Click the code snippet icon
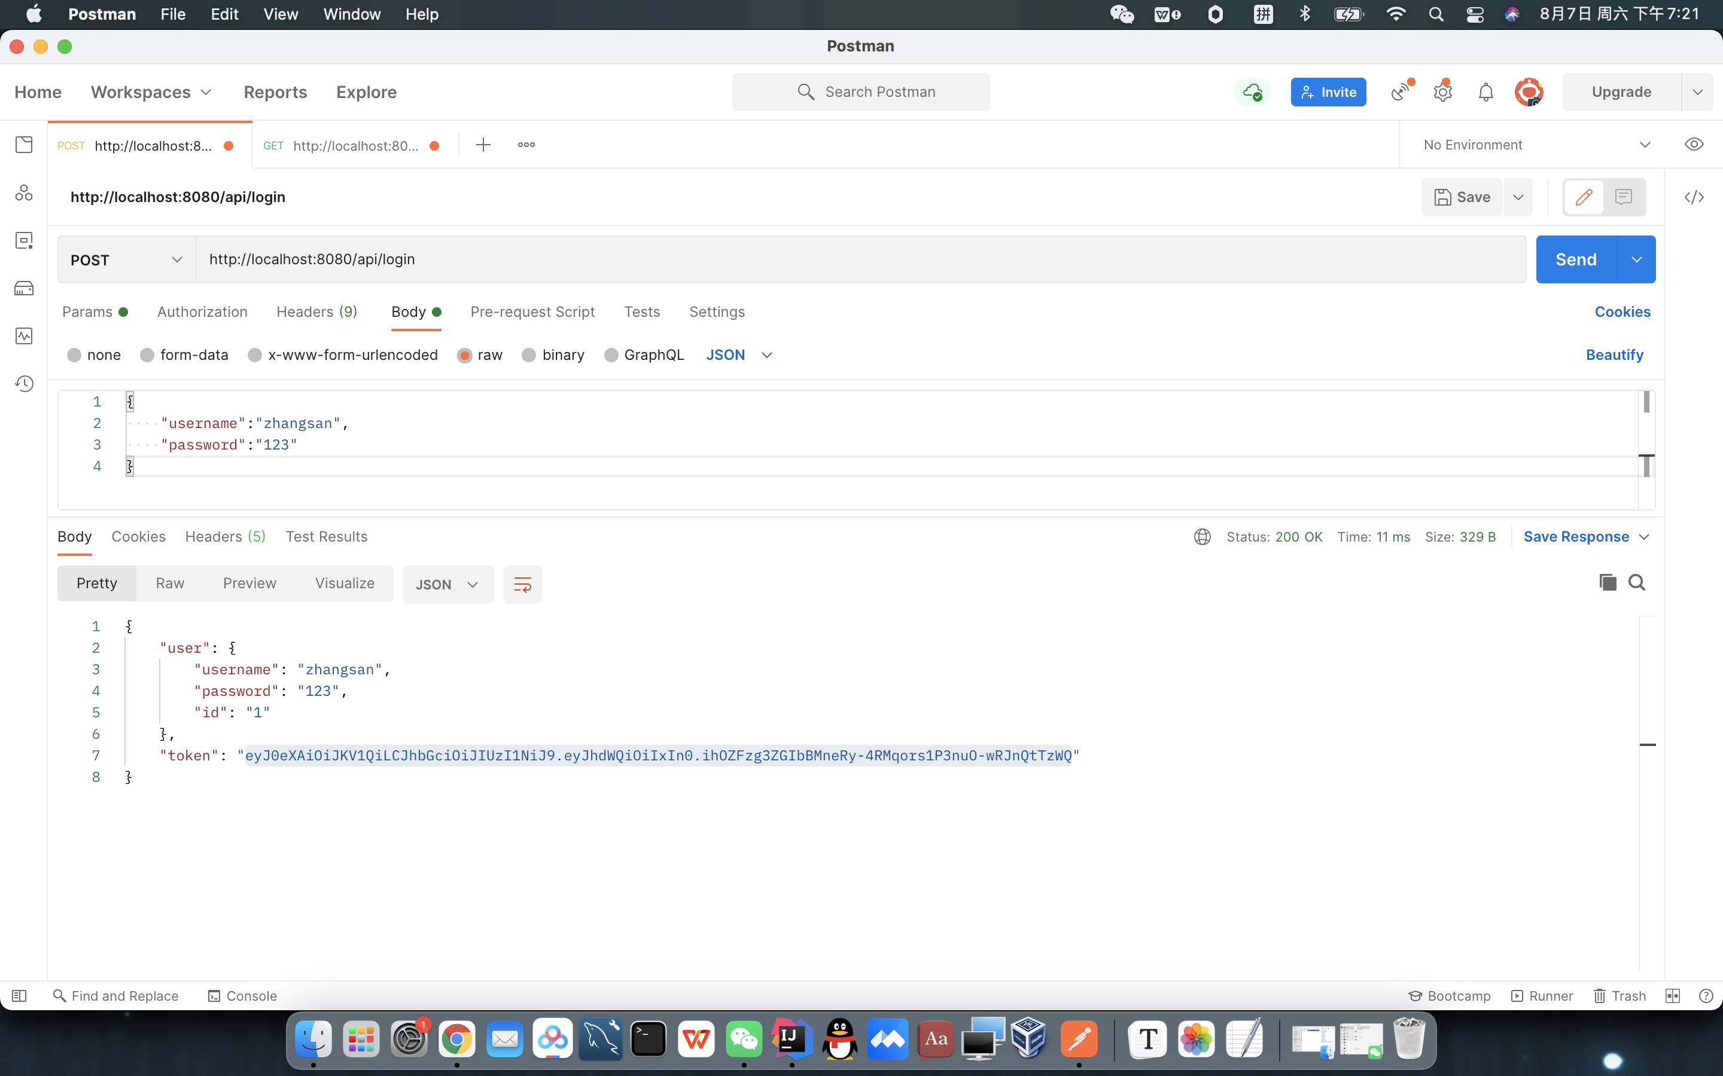This screenshot has width=1723, height=1076. [x=1694, y=197]
